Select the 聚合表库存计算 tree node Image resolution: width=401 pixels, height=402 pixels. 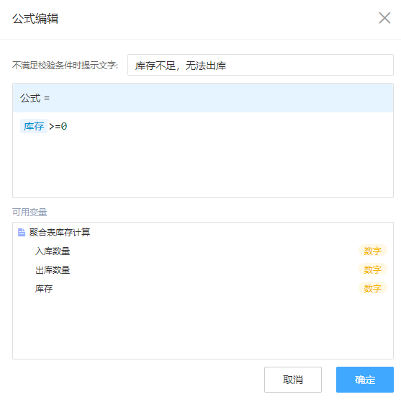point(60,232)
